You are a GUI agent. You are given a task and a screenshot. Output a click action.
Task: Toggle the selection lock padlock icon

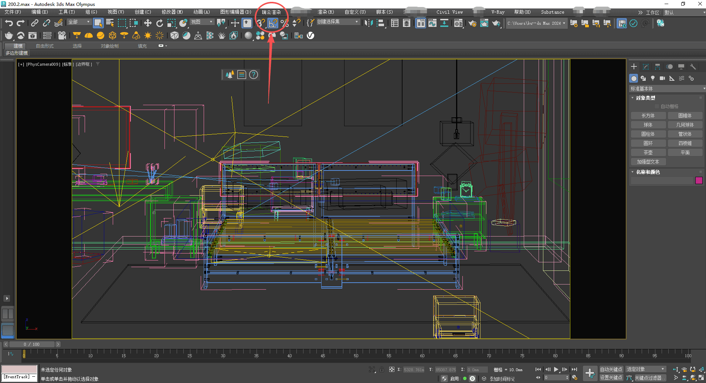pos(382,369)
